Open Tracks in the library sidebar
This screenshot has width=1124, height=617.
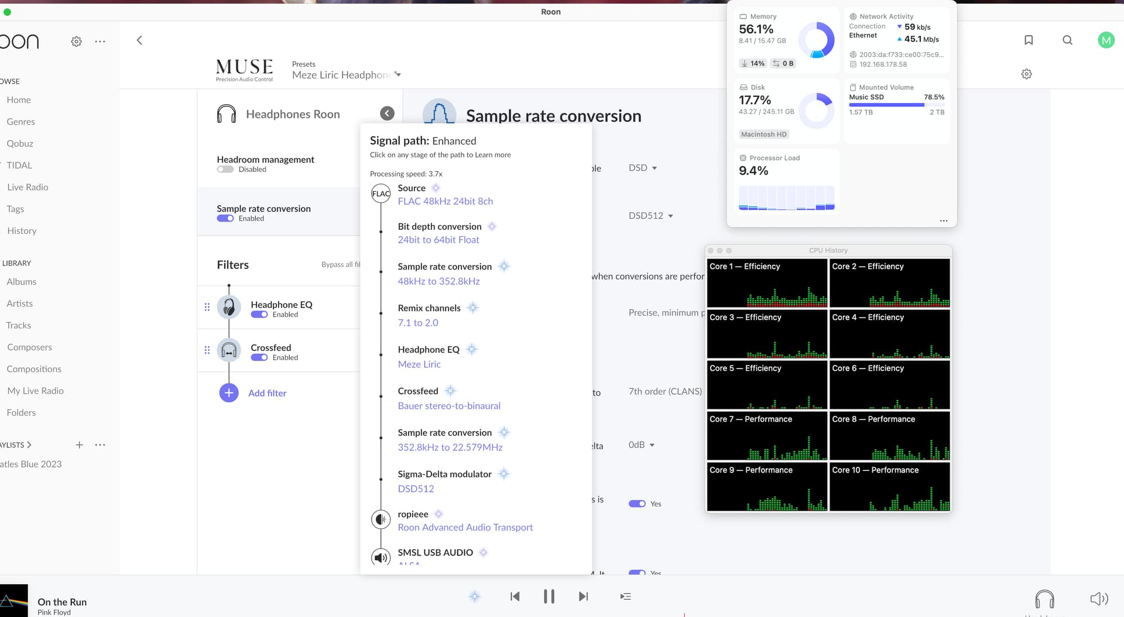[19, 325]
